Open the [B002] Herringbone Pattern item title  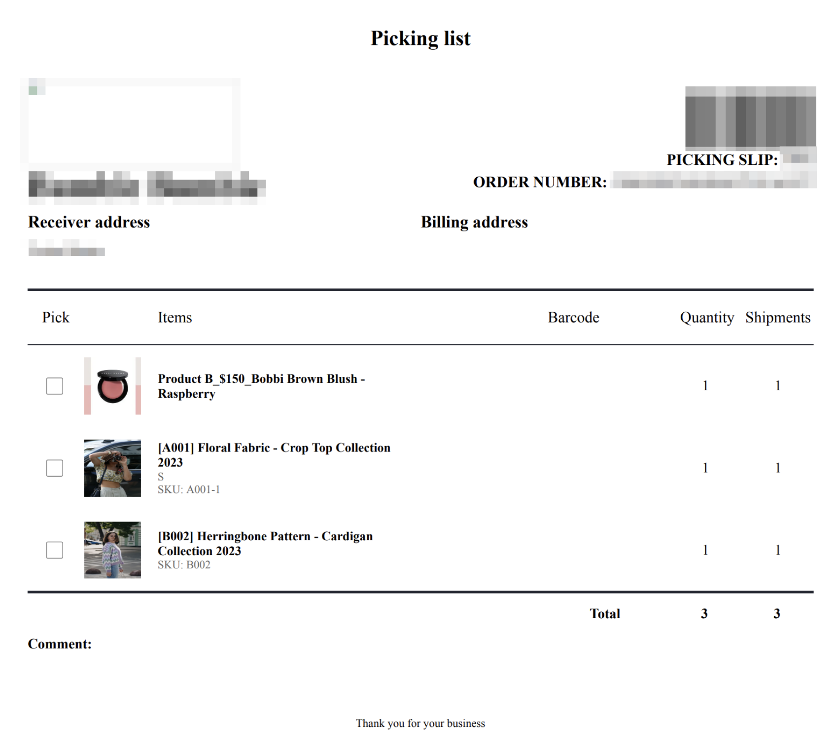[x=265, y=543]
